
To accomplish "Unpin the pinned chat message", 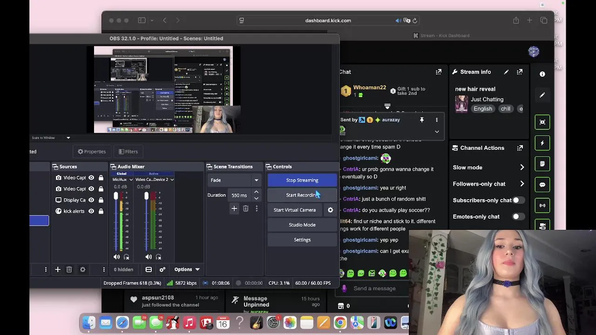I will (x=422, y=120).
